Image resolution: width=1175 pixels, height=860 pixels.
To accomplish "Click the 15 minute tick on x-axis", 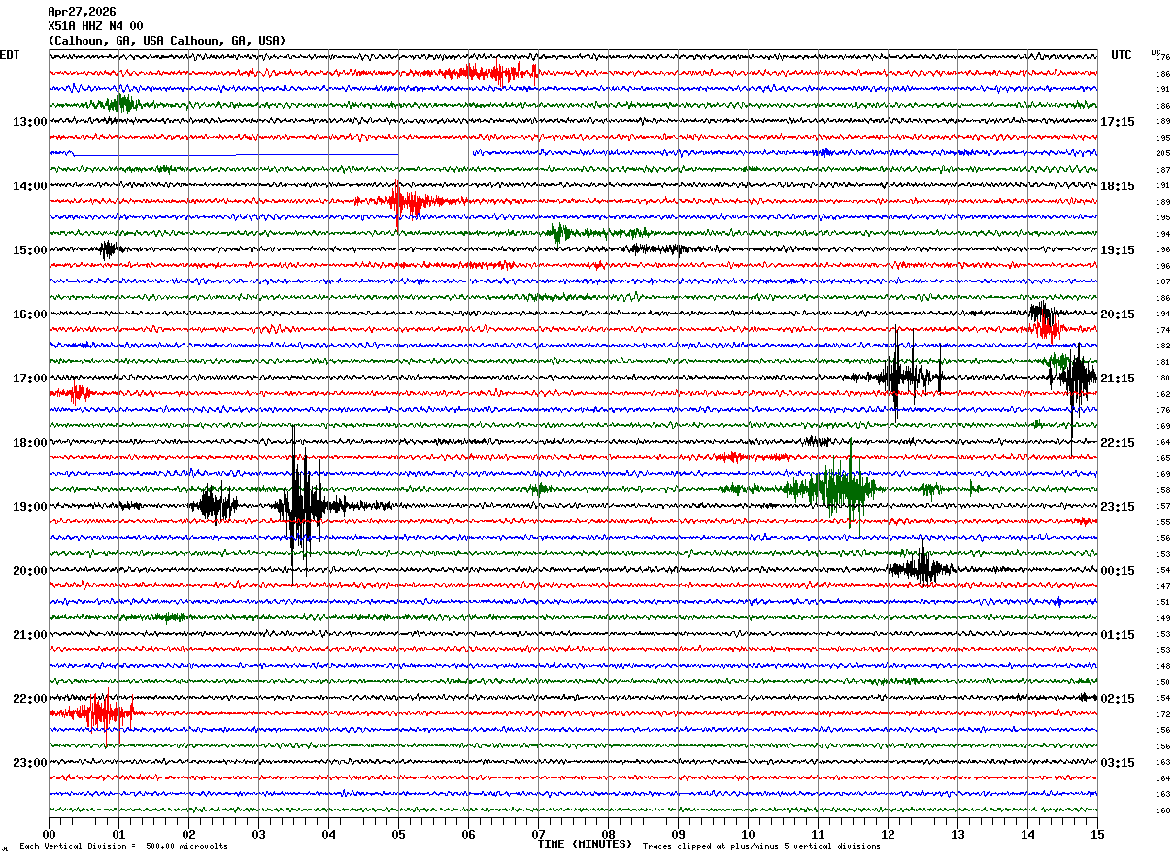I will (1097, 834).
